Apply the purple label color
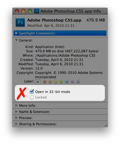The height and width of the screenshot is (144, 120). tap(72, 82)
